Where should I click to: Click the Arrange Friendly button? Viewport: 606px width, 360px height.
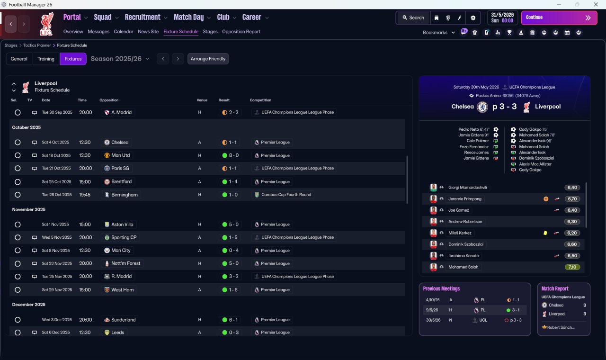[x=208, y=59]
